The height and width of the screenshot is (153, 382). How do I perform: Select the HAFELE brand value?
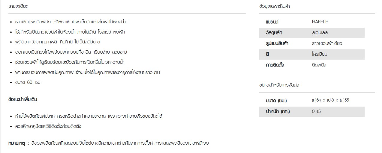[320, 22]
